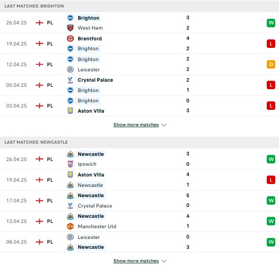Click the Manchester Utd club crest icon
Screen dimensions: 279x269
coord(70,226)
